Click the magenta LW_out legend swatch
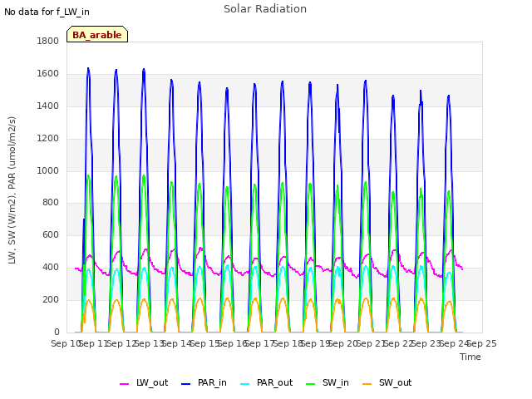The image size is (532, 399). click(124, 384)
